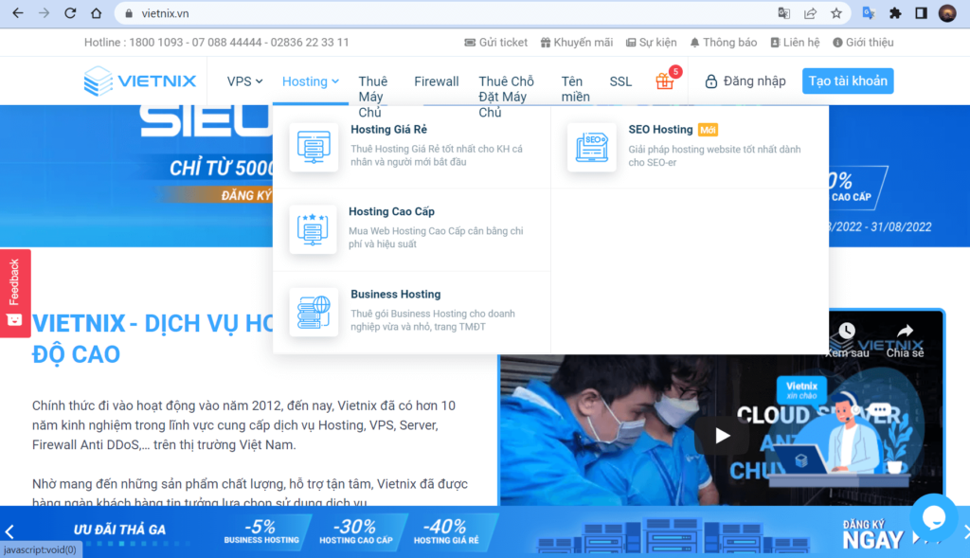Image resolution: width=970 pixels, height=558 pixels.
Task: Select the Hosting Cao Cấp icon
Action: click(313, 229)
